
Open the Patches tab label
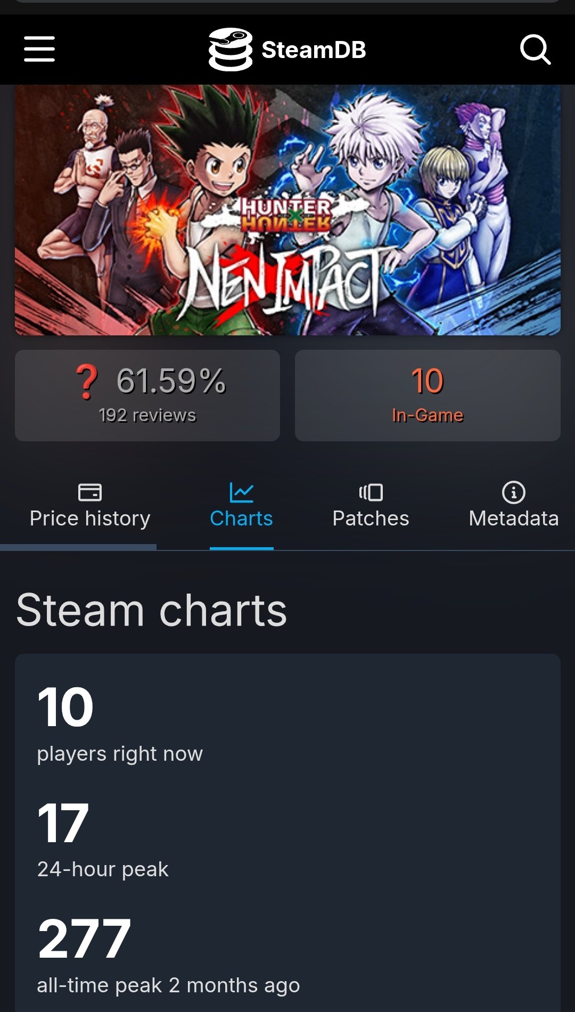(x=371, y=519)
